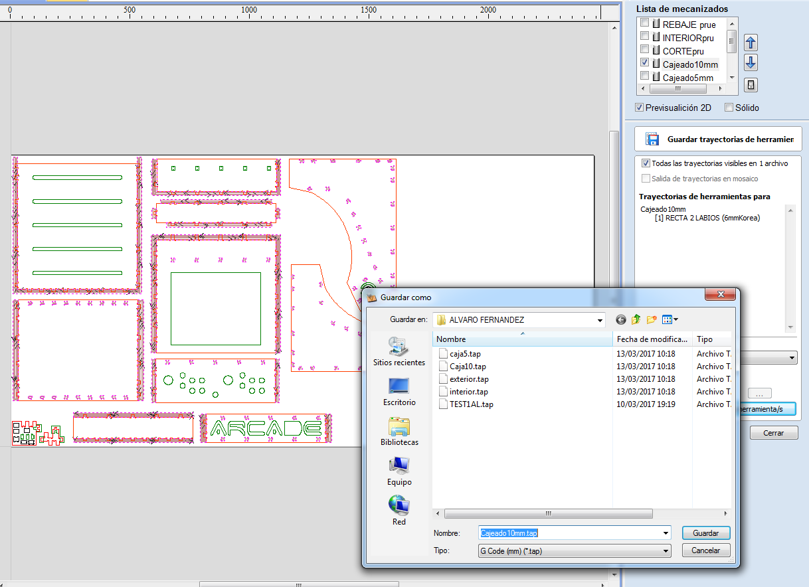The height and width of the screenshot is (587, 809).
Task: Select exterior.tap file icon
Action: (x=444, y=378)
